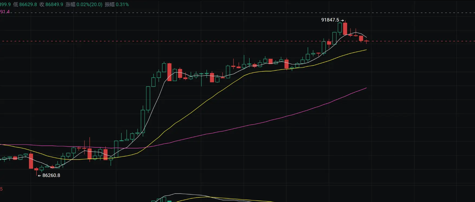Click the 86260.8 low price label
This screenshot has width=475, height=202.
[51, 175]
